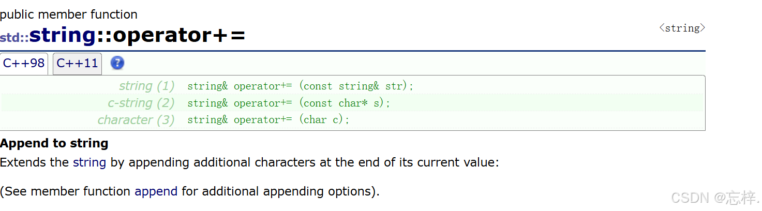
Task: Select the 'c-string (2)' overload label
Action: pos(141,103)
